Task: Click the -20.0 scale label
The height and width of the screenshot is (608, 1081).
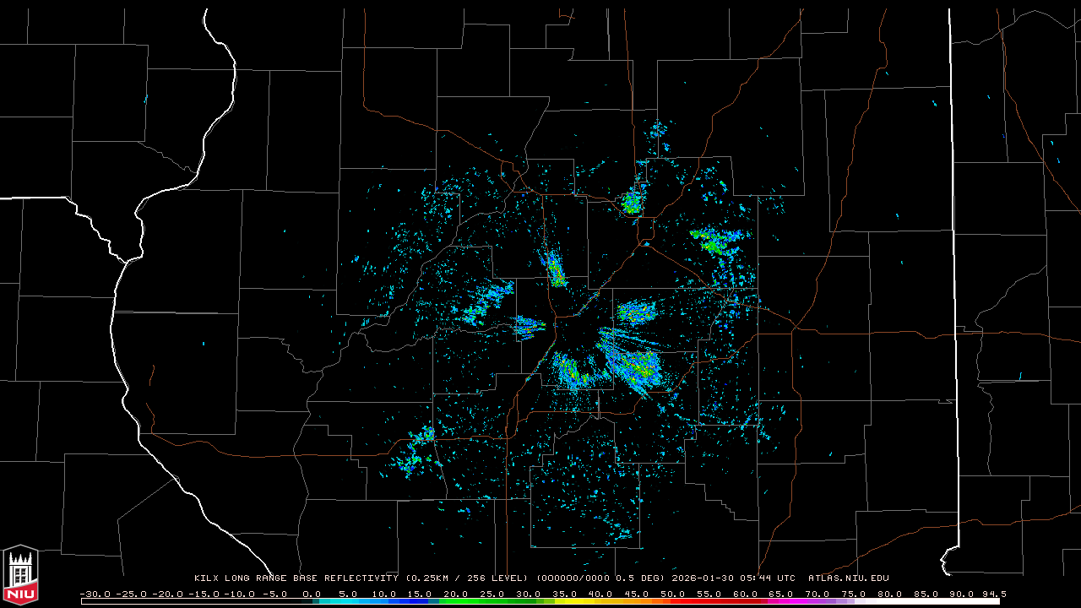Action: [x=168, y=594]
